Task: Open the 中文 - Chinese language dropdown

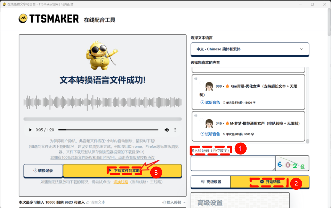Action: coord(250,49)
